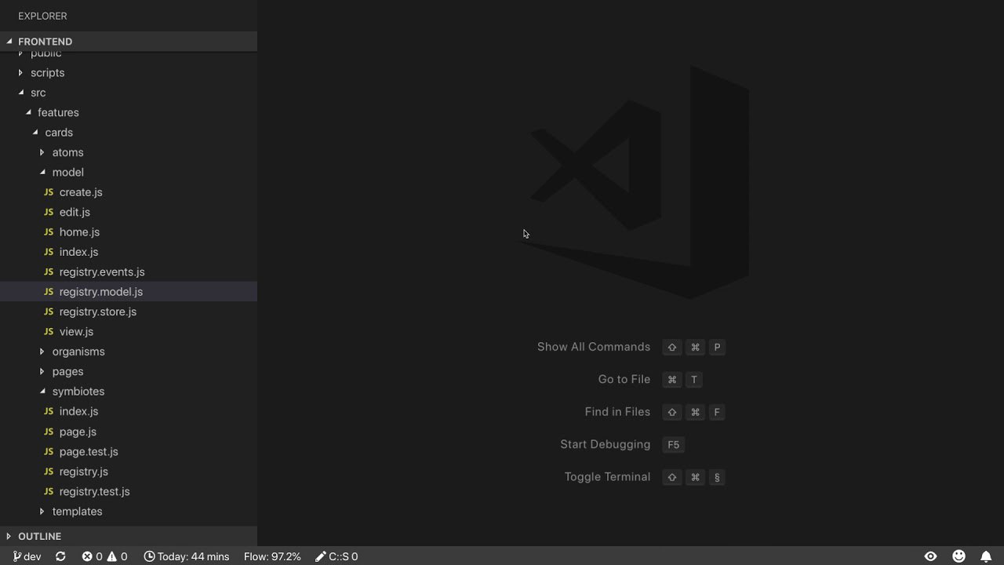Screen dimensions: 1004x565
Task: Open page.js file
Action: [129, 432]
